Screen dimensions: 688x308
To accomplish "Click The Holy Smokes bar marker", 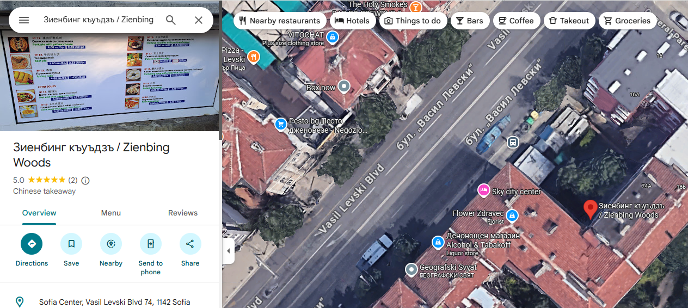I will (416, 7).
